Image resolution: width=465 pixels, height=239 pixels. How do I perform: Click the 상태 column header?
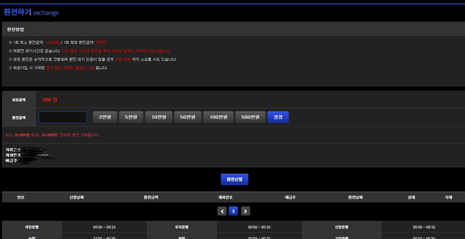[411, 197]
